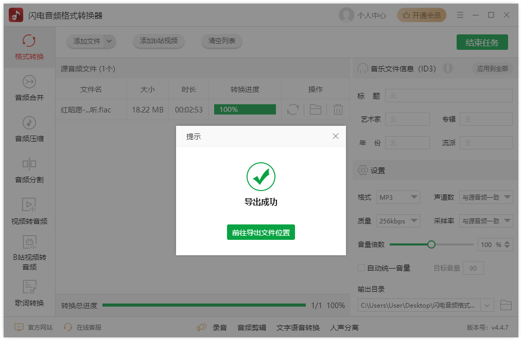Click the reconvert icon for the flac file
Image resolution: width=522 pixels, height=341 pixels.
(x=292, y=109)
